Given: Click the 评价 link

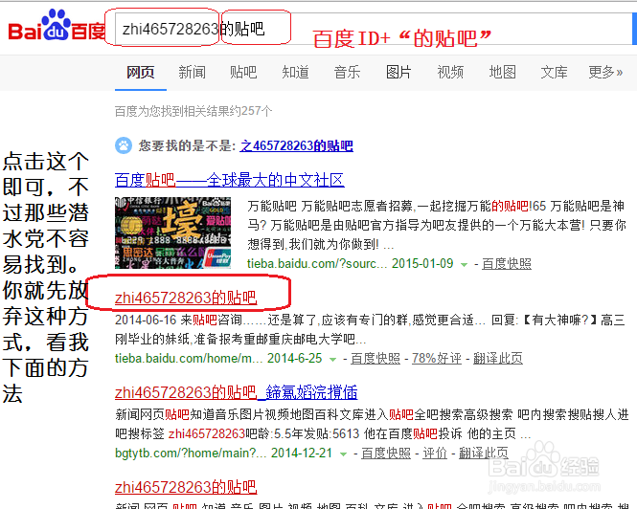Looking at the screenshot, I should tap(435, 453).
